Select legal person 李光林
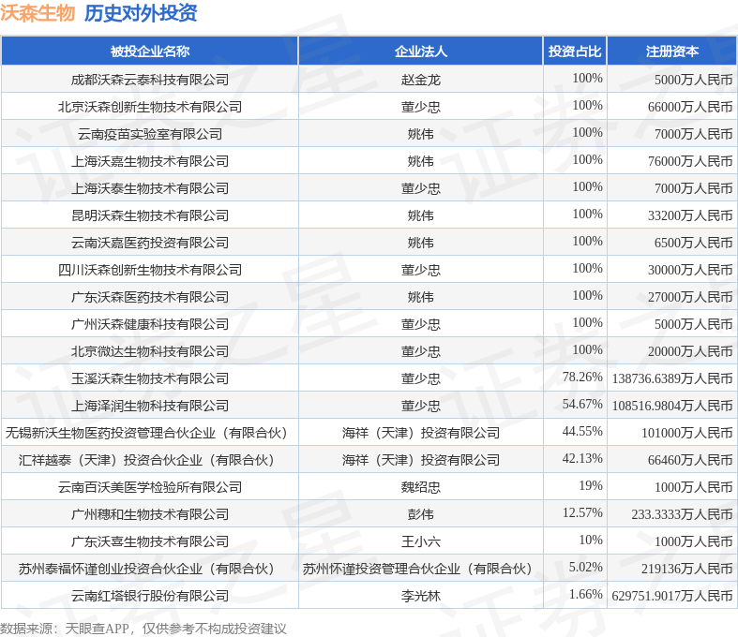The height and width of the screenshot is (637, 738). tap(421, 596)
